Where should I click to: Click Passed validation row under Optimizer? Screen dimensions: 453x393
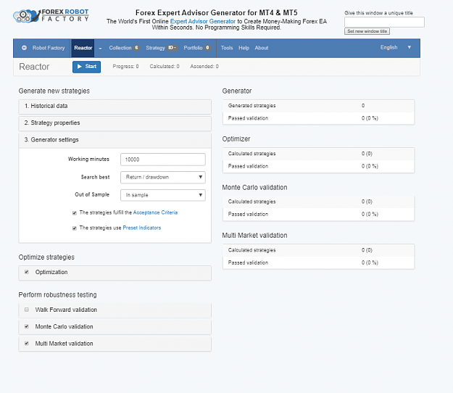(x=318, y=166)
